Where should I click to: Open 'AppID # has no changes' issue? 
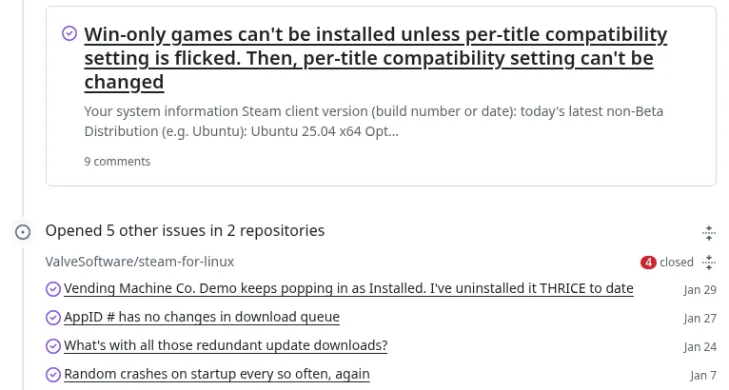(x=202, y=317)
